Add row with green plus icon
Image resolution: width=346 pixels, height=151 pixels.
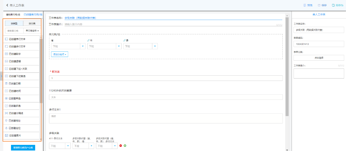pos(125,145)
